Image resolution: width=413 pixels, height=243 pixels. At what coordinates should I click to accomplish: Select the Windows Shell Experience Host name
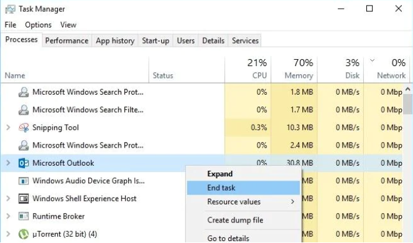[x=85, y=199]
